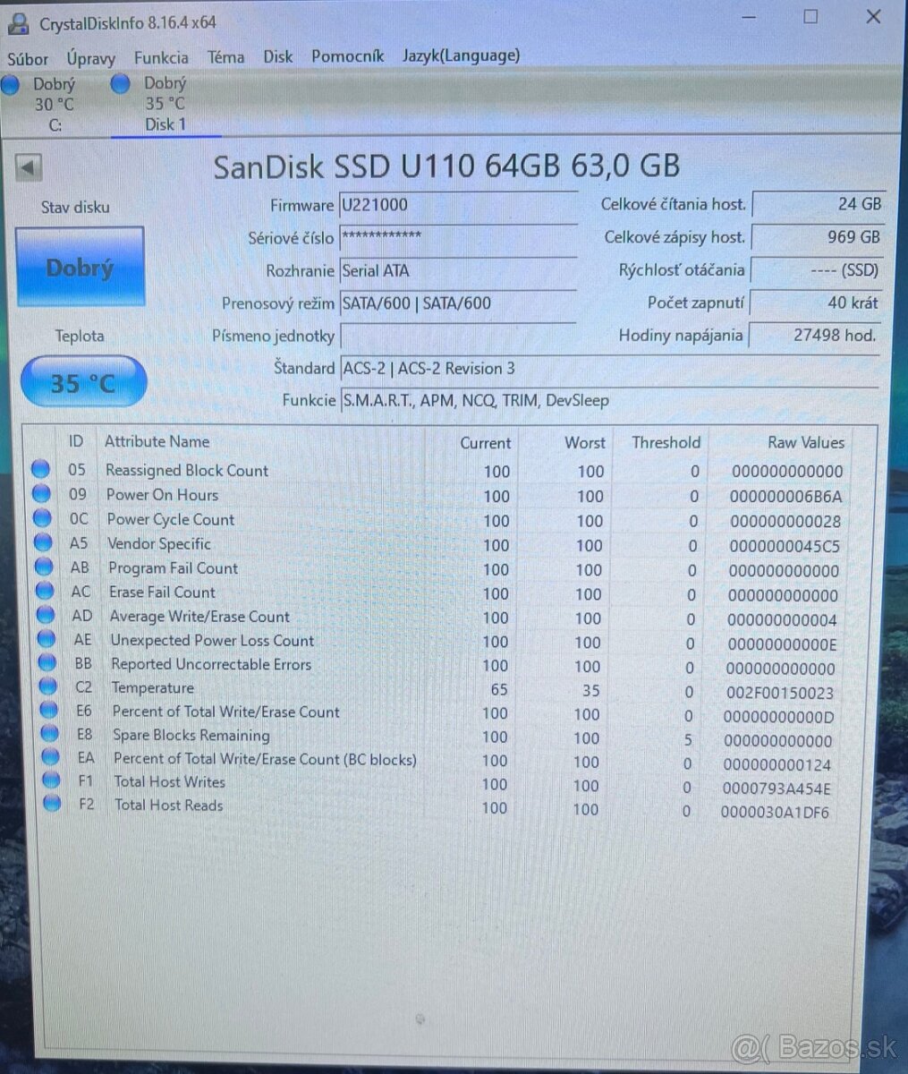Click raw value 0000000045C5

point(785,545)
